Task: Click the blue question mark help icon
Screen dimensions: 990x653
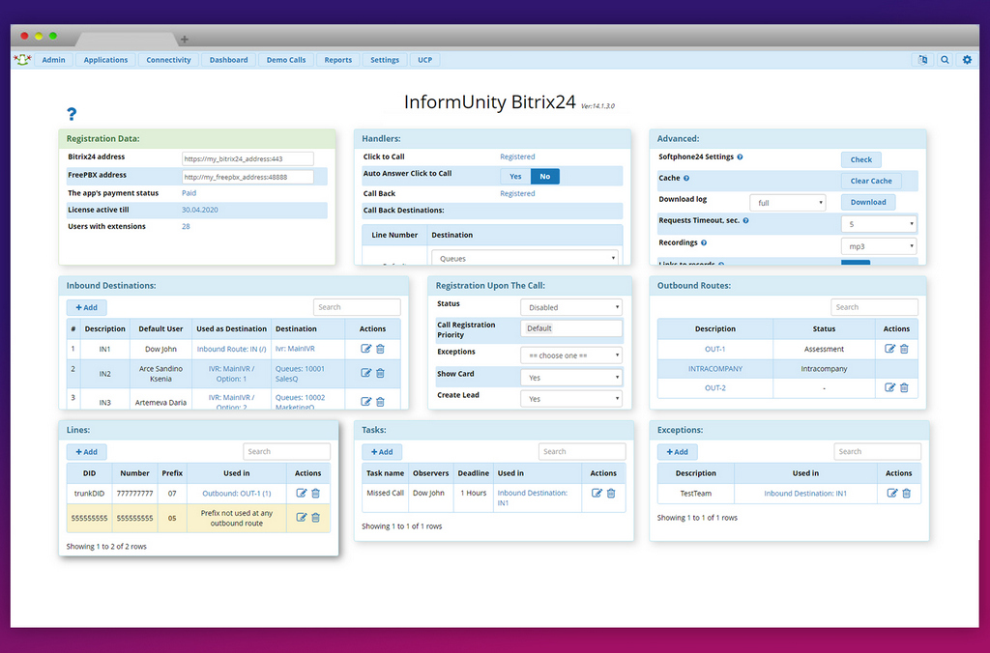Action: pyautogui.click(x=72, y=114)
